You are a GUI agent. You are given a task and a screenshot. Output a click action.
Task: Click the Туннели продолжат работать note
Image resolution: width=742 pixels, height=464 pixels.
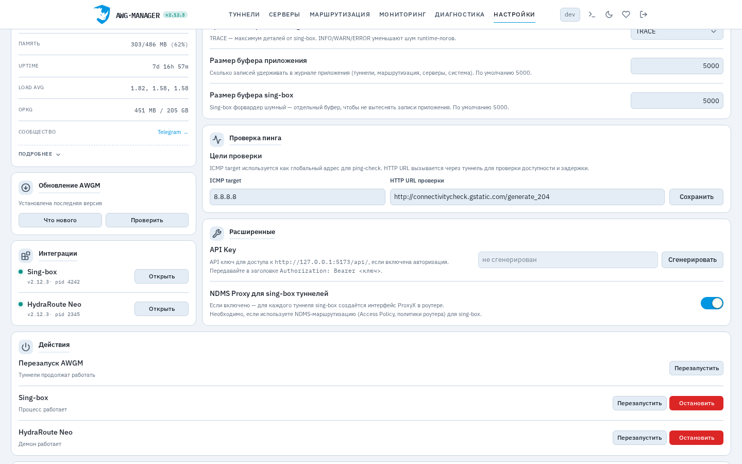click(x=57, y=375)
